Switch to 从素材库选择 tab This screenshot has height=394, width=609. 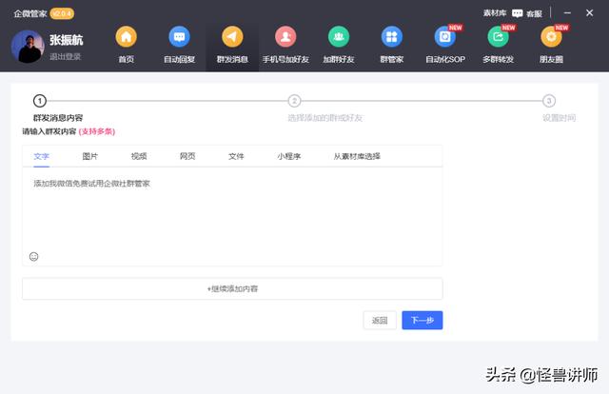[x=357, y=156]
